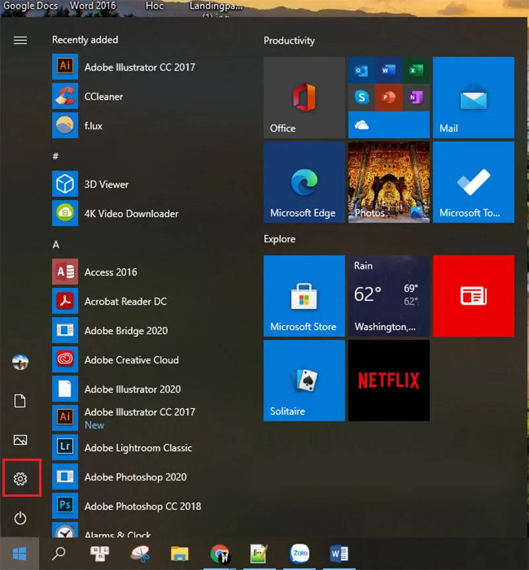Open the green notepad taskbar icon

tap(259, 553)
